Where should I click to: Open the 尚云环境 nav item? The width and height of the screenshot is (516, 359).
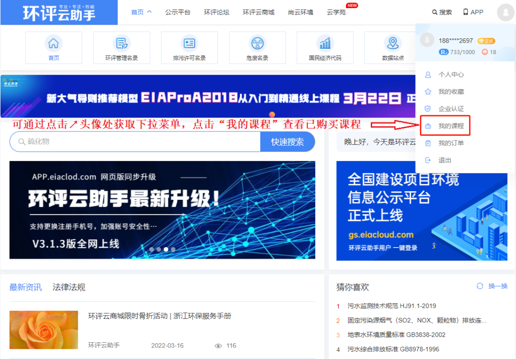pyautogui.click(x=301, y=12)
